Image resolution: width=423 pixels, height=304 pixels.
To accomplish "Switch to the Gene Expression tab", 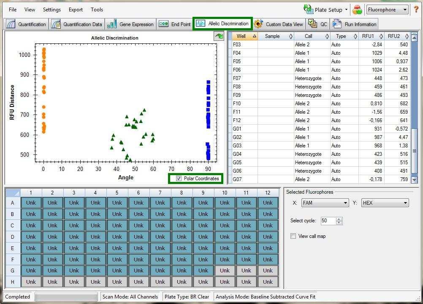I will point(130,24).
